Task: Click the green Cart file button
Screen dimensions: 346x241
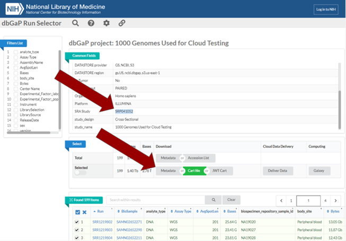Action: (194, 171)
